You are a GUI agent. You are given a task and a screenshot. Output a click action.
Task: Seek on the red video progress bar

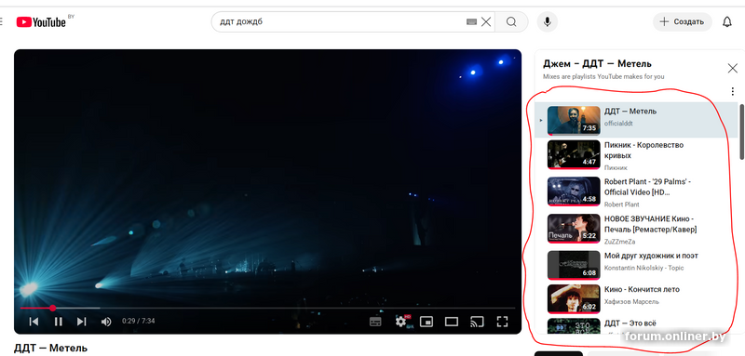[267, 308]
